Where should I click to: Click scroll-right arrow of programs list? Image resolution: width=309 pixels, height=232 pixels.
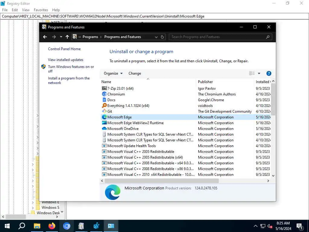268,181
